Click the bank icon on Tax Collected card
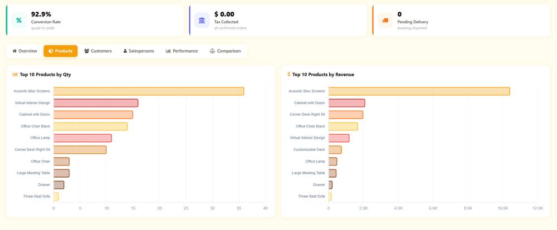This screenshot has height=230, width=557. pos(202,20)
